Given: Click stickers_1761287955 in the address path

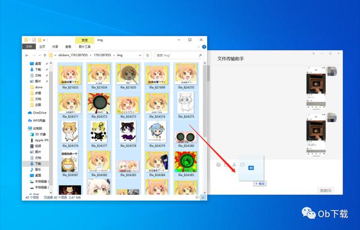Looking at the screenshot, I should pyautogui.click(x=73, y=55).
